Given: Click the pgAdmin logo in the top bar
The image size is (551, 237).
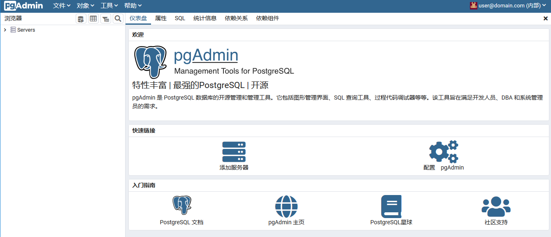Looking at the screenshot, I should point(23,6).
